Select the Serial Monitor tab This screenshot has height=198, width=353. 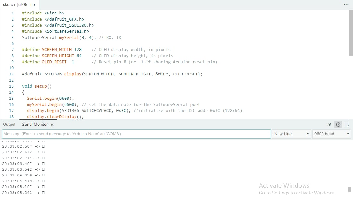[35, 124]
